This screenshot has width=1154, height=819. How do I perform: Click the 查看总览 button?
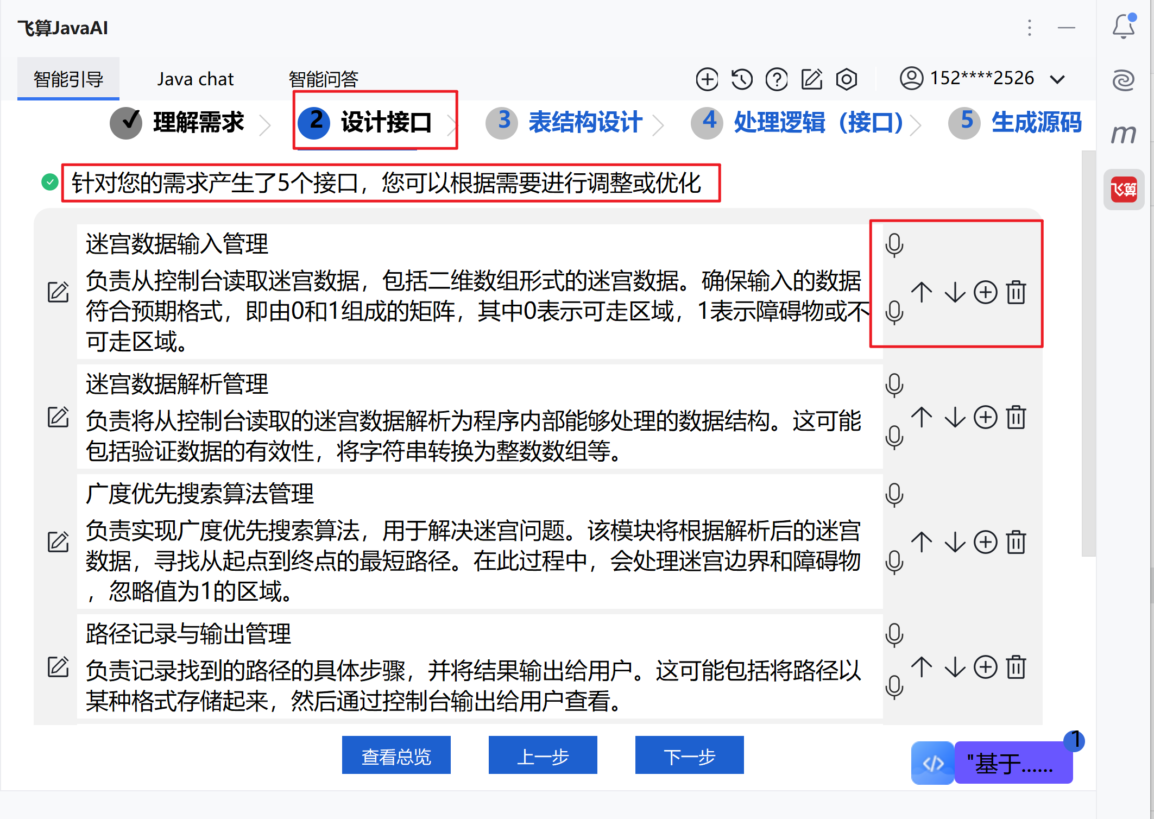[x=396, y=755]
